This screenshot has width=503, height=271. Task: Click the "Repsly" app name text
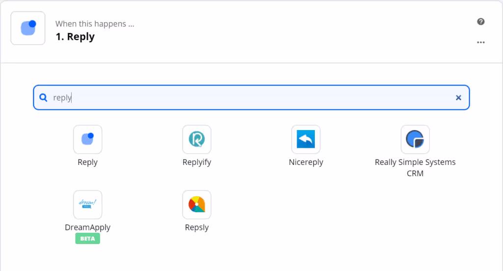(196, 227)
